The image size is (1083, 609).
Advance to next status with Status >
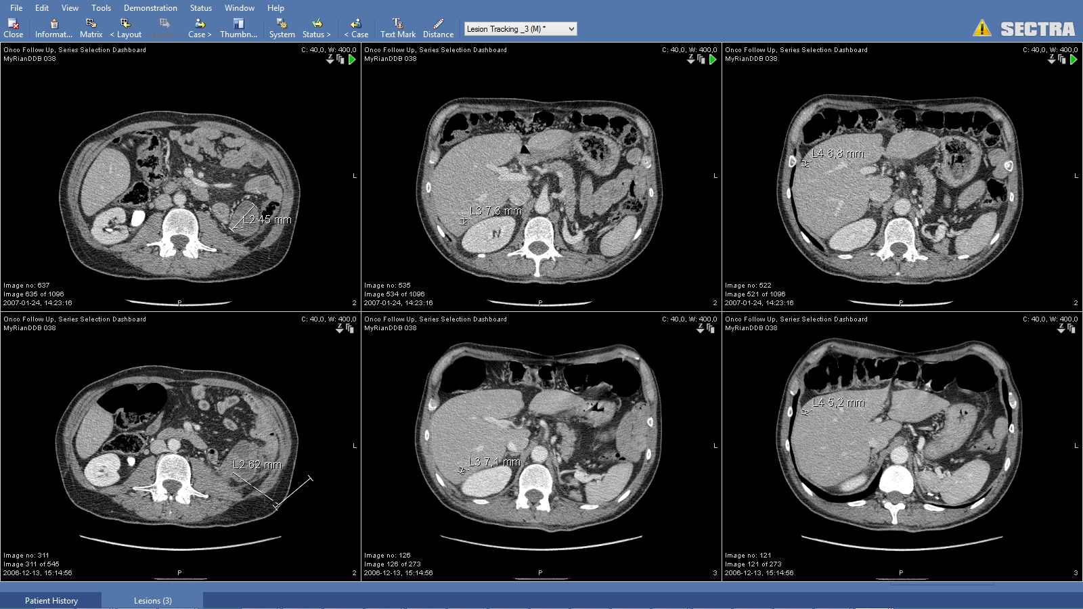pos(315,28)
